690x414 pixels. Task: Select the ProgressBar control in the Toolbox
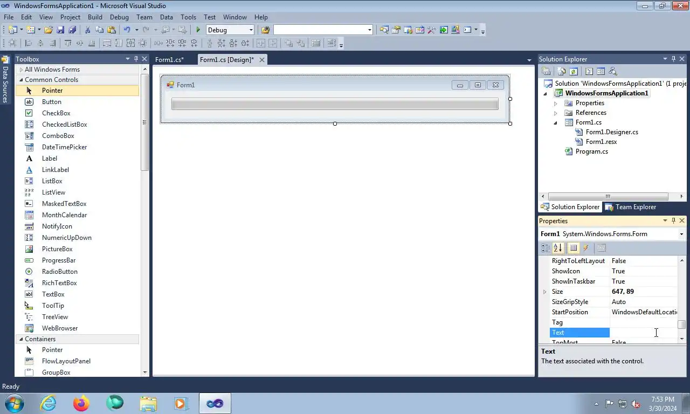click(x=59, y=260)
